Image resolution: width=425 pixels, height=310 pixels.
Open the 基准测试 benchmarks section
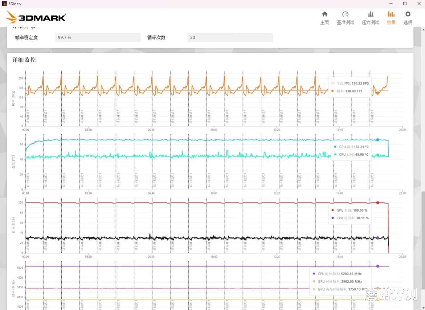[345, 18]
